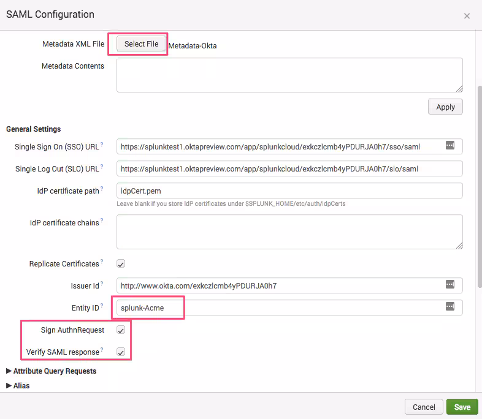Save the SAML configuration
This screenshot has width=482, height=419.
(x=462, y=407)
